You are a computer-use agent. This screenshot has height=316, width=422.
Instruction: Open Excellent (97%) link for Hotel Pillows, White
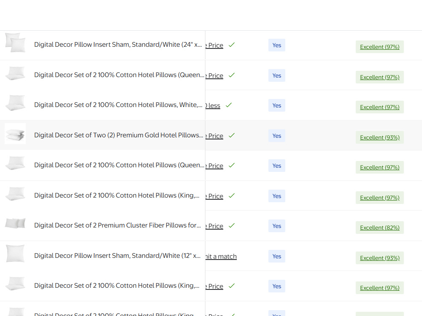379,107
